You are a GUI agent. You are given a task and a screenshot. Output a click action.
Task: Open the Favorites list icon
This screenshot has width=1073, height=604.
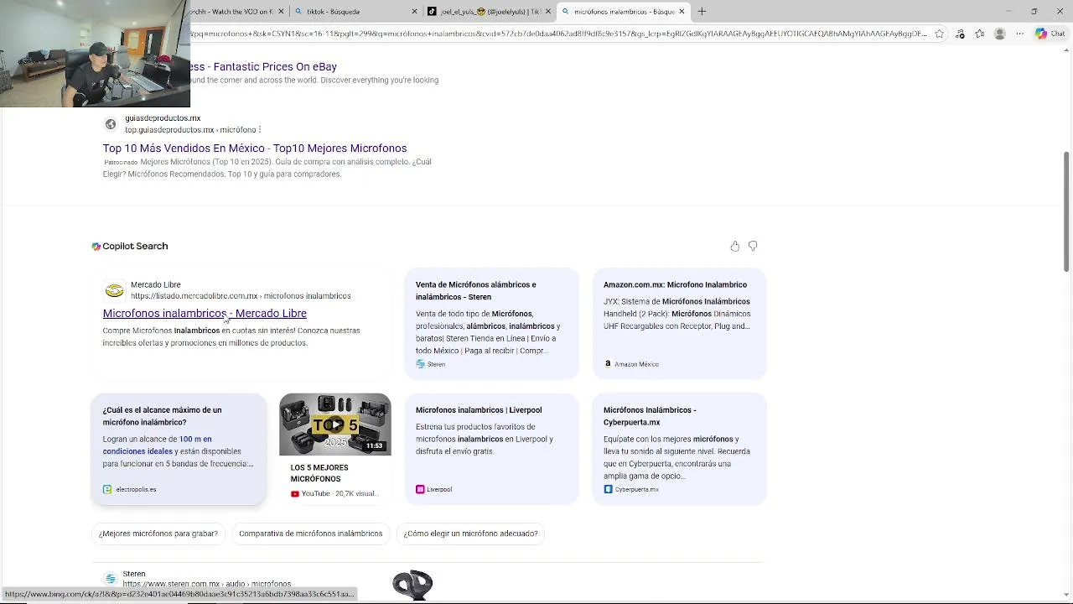coord(979,34)
